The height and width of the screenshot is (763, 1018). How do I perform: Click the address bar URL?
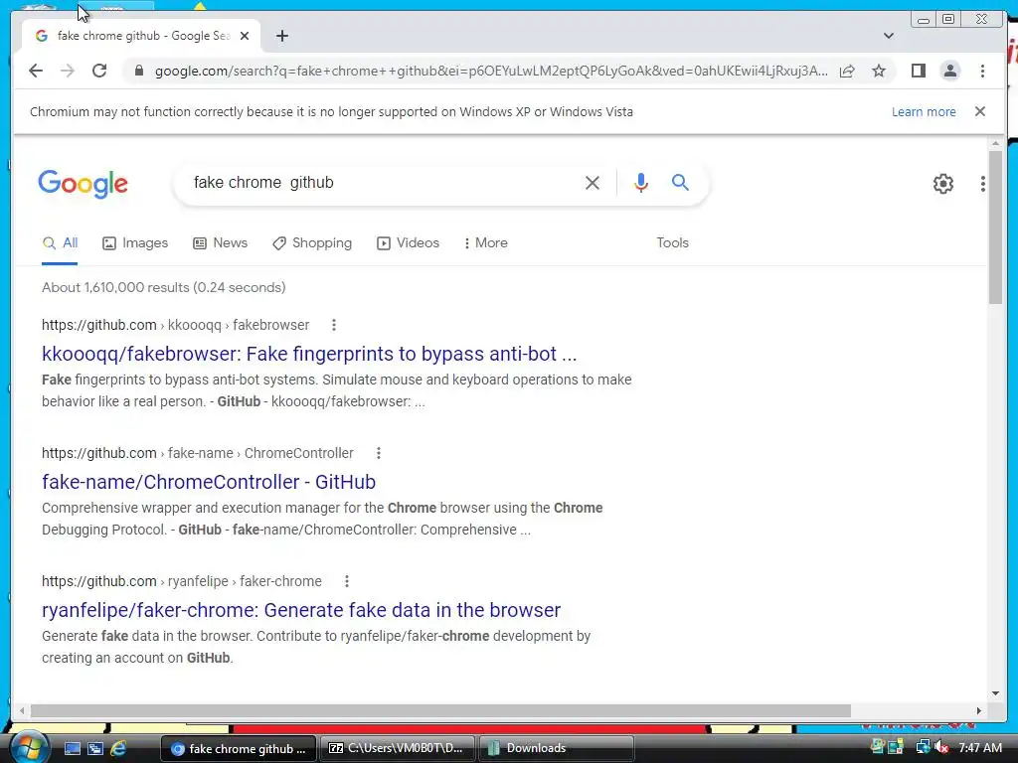[x=491, y=71]
